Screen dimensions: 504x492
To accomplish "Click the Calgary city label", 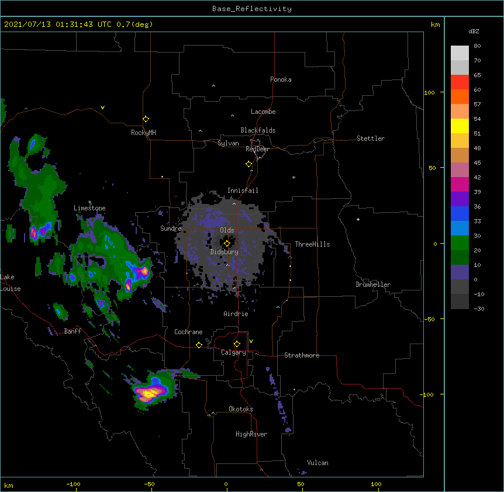I will click(x=233, y=352).
